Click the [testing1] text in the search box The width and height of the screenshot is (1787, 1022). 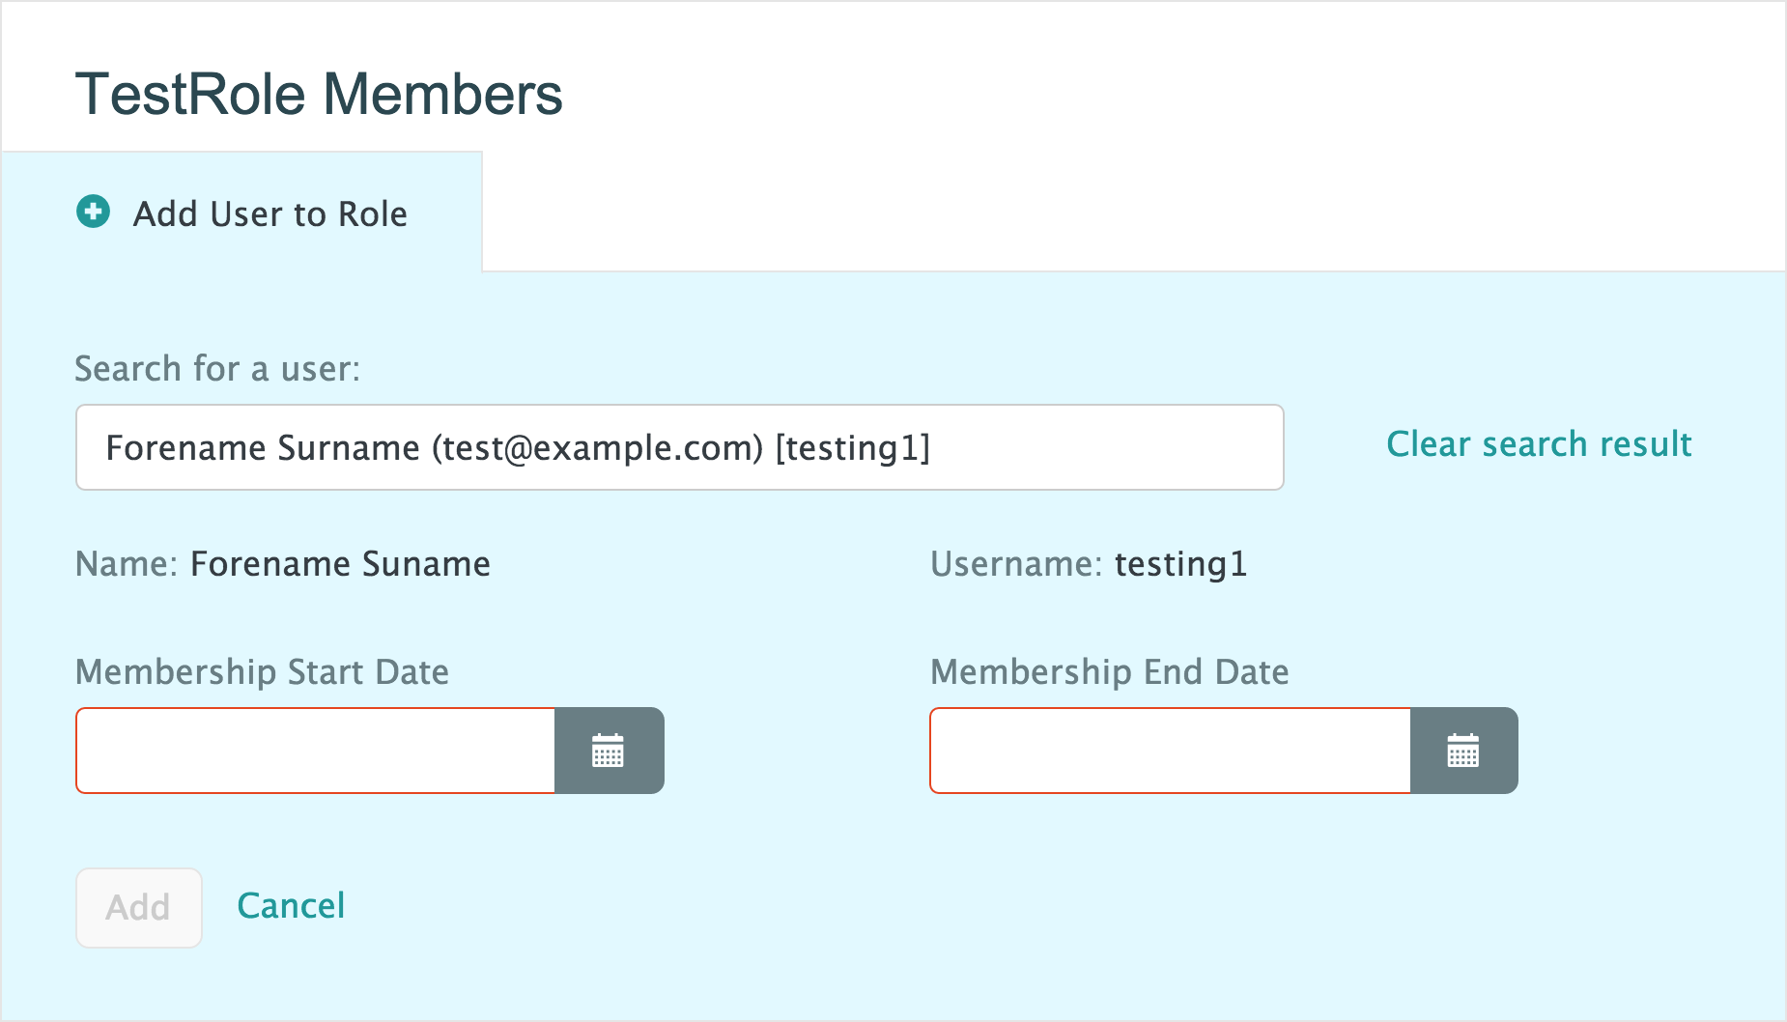[852, 448]
